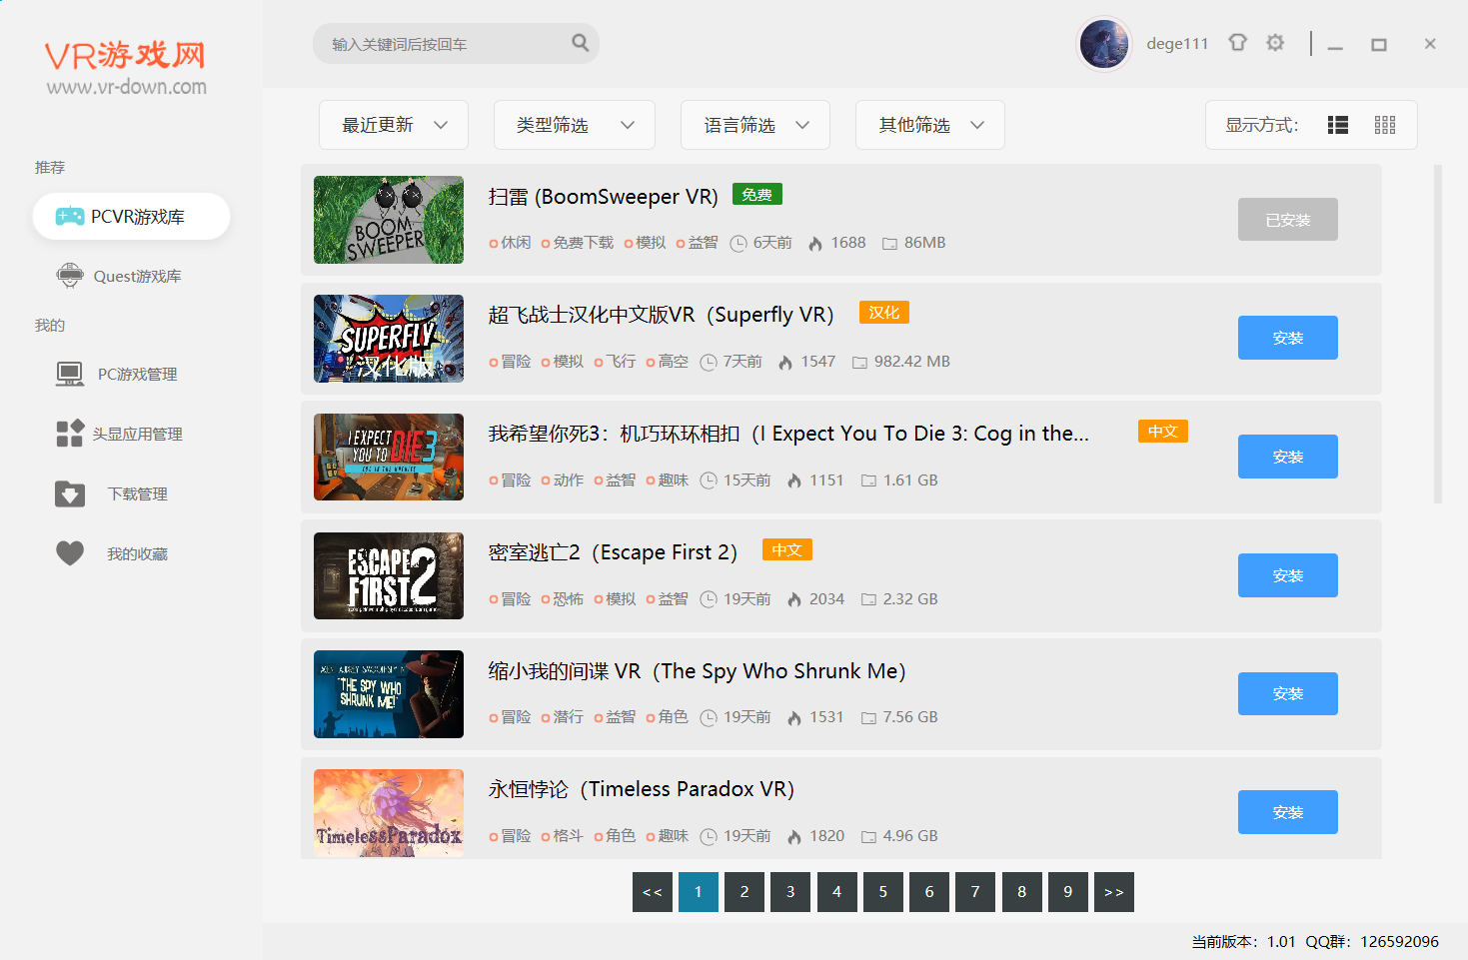Image resolution: width=1468 pixels, height=960 pixels.
Task: Install Superfly VR
Action: coord(1288,338)
